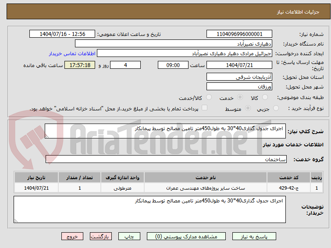This screenshot has height=248, width=331.
Task: Click the نوع فرآیند خرید label
Action: pos(306,109)
